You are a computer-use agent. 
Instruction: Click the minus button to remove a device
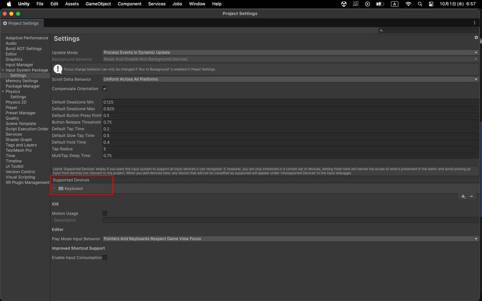click(472, 197)
